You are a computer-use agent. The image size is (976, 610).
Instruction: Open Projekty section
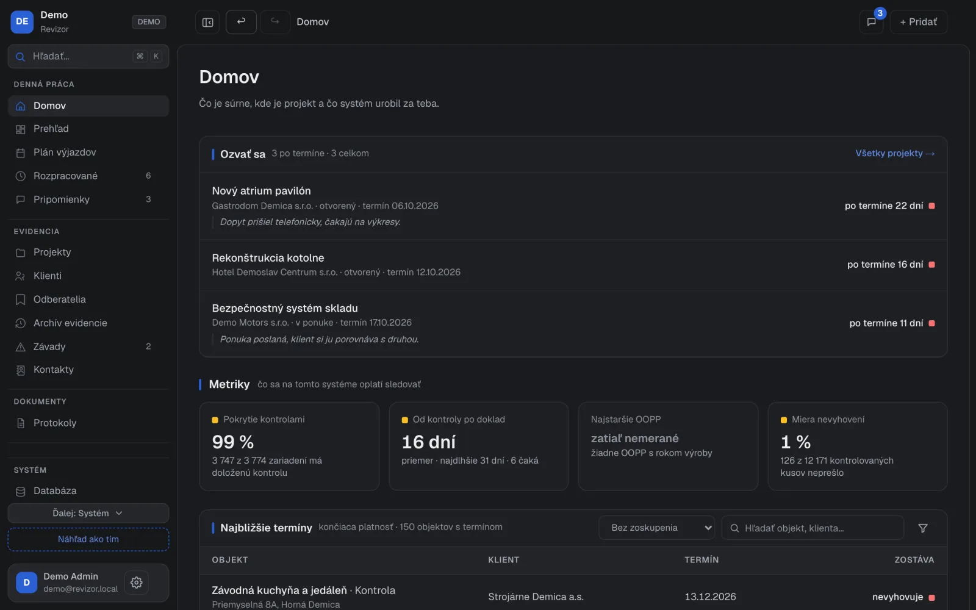[x=88, y=252]
